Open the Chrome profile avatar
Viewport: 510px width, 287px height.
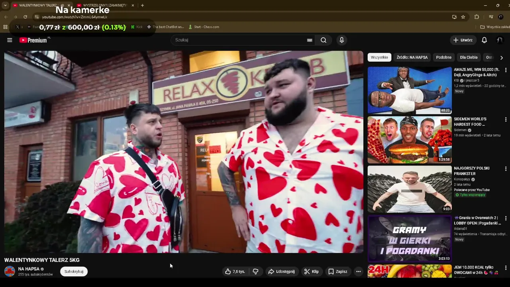(501, 17)
